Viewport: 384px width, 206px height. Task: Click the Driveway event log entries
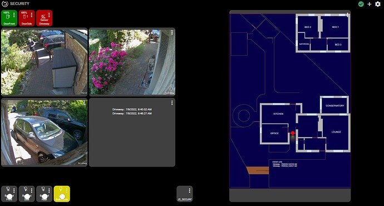[x=132, y=111]
